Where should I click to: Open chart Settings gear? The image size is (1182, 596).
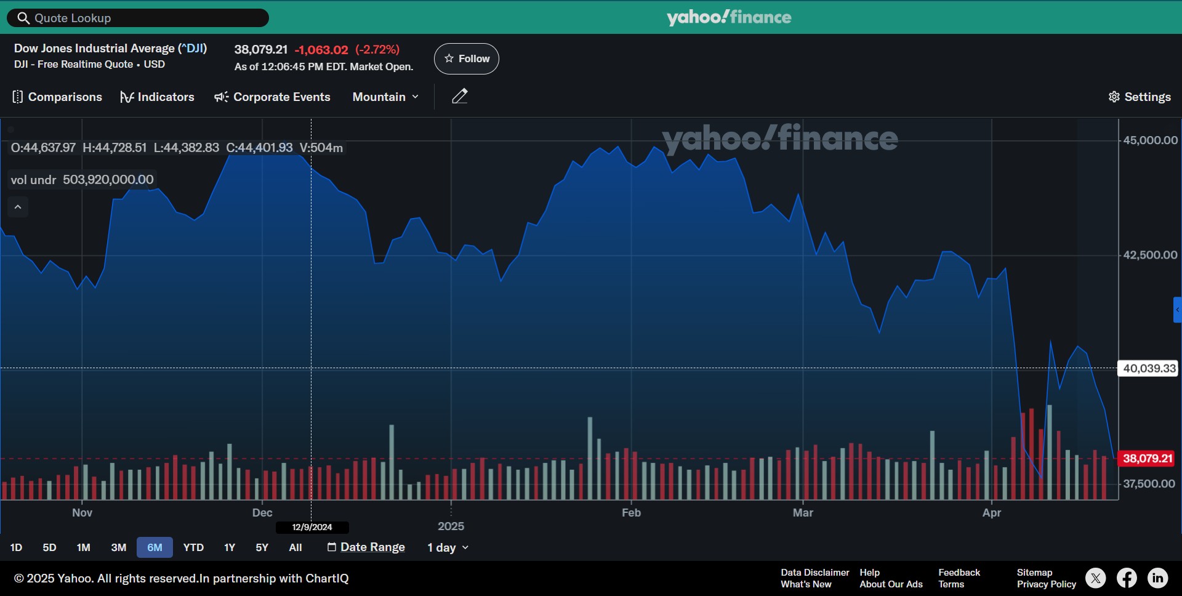coord(1140,97)
